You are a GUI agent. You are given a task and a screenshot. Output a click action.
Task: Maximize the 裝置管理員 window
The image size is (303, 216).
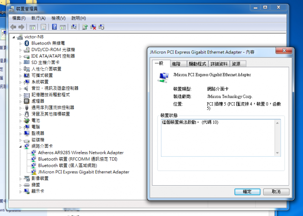click(265, 8)
